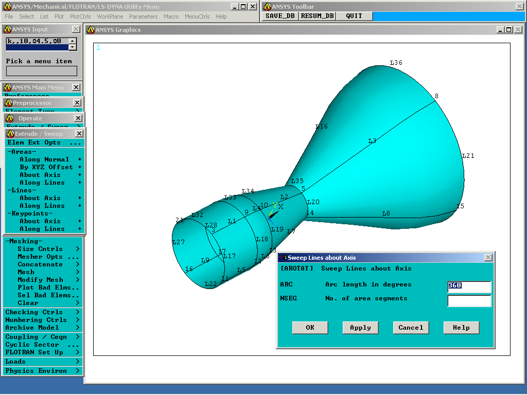527x395 pixels.
Task: Click Apply in Sweep Lines dialog
Action: (360, 328)
